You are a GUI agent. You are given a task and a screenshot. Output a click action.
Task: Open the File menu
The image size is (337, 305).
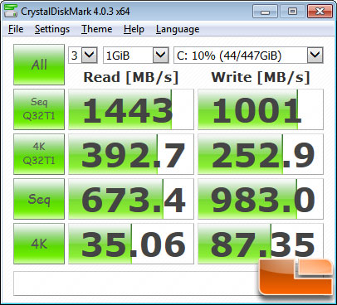click(16, 29)
